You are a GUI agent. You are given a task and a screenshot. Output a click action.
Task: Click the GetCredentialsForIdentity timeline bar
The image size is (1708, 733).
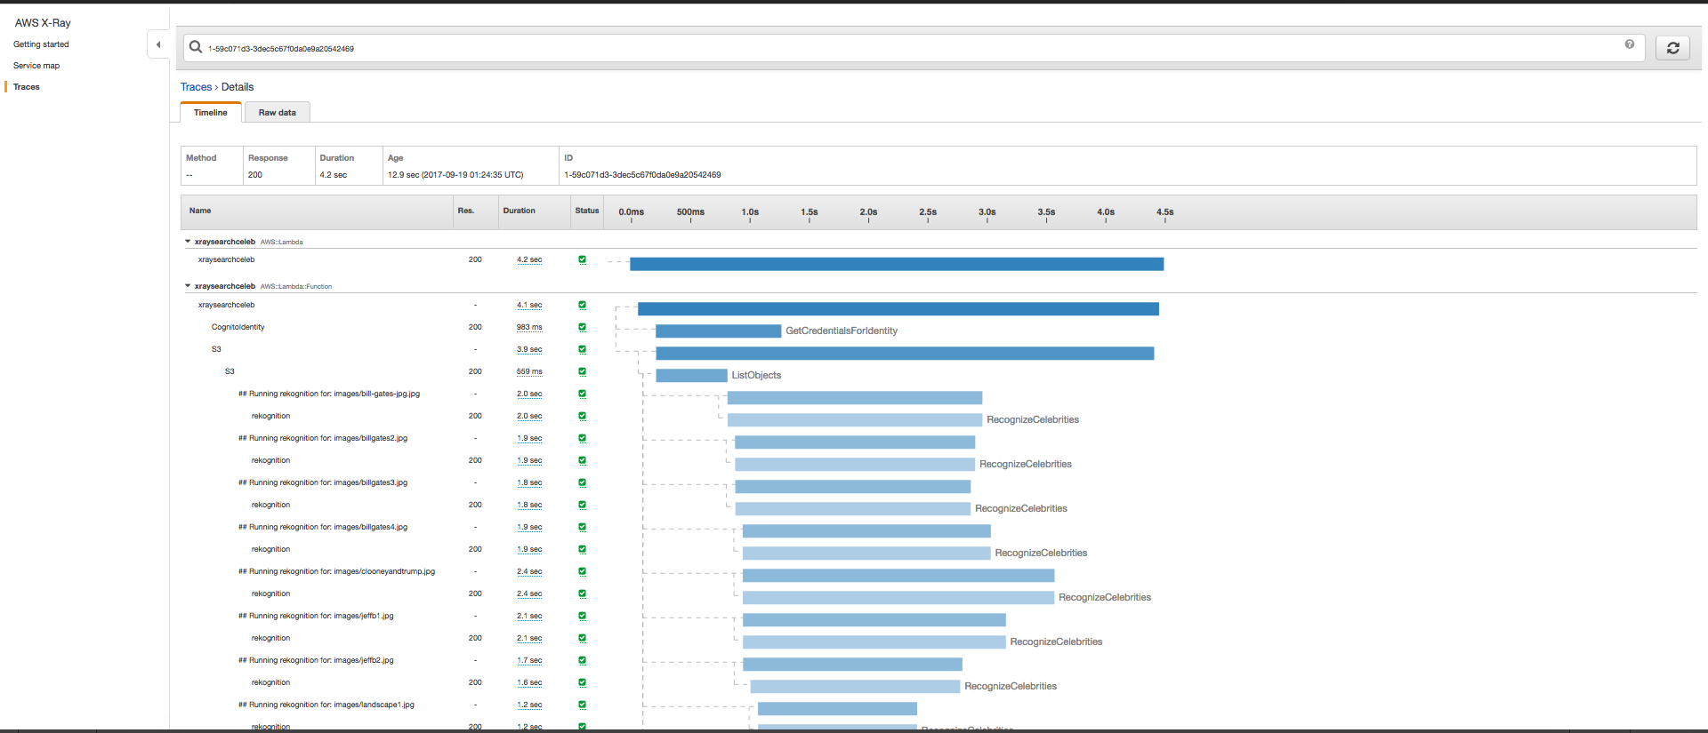point(718,331)
